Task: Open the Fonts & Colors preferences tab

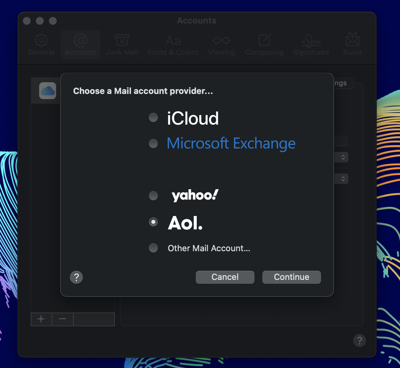Action: [173, 45]
